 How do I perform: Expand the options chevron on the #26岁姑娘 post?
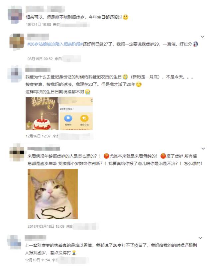pos(202,37)
